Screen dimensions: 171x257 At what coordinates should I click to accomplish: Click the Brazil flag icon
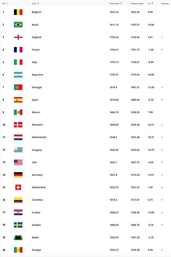(x=18, y=25)
